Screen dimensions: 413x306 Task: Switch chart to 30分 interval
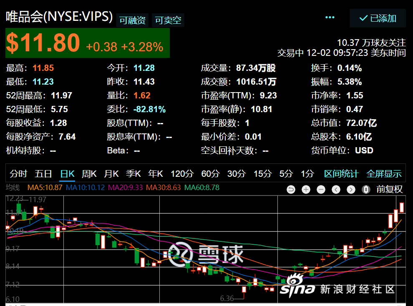pyautogui.click(x=236, y=174)
